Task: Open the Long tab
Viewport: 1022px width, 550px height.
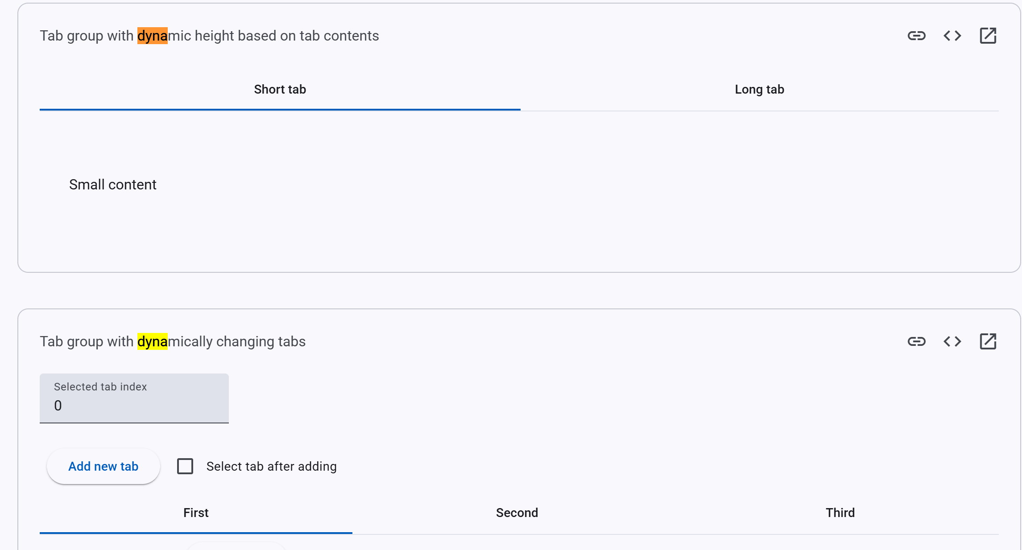Action: coord(759,90)
